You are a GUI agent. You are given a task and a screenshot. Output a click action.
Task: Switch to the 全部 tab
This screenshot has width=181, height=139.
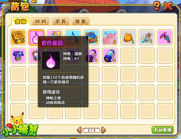pos(21,22)
